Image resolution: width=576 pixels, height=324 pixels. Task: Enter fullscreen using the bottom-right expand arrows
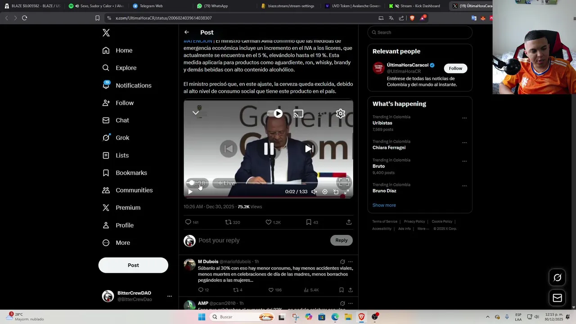(x=346, y=192)
